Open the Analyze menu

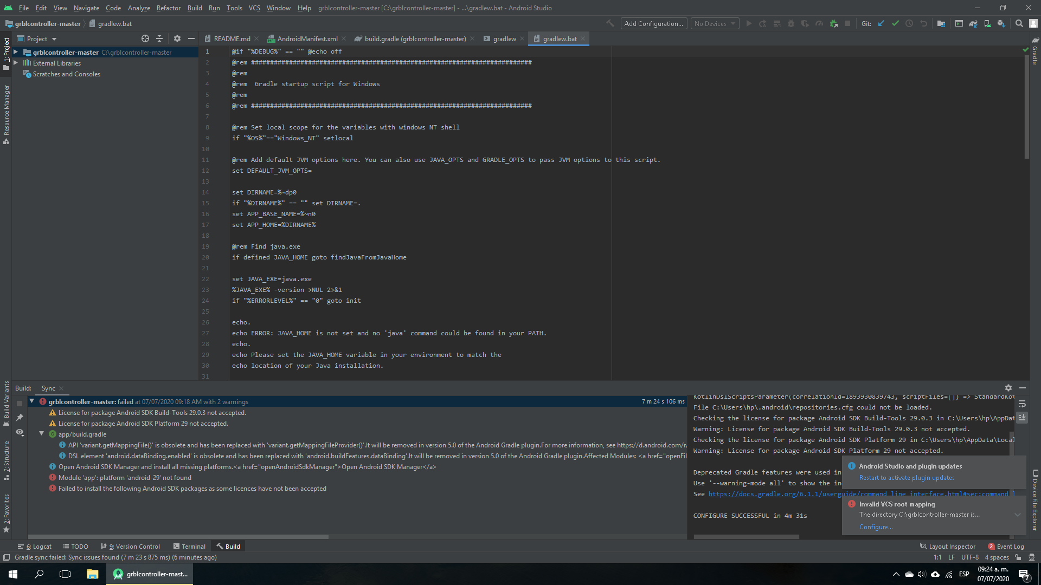139,8
